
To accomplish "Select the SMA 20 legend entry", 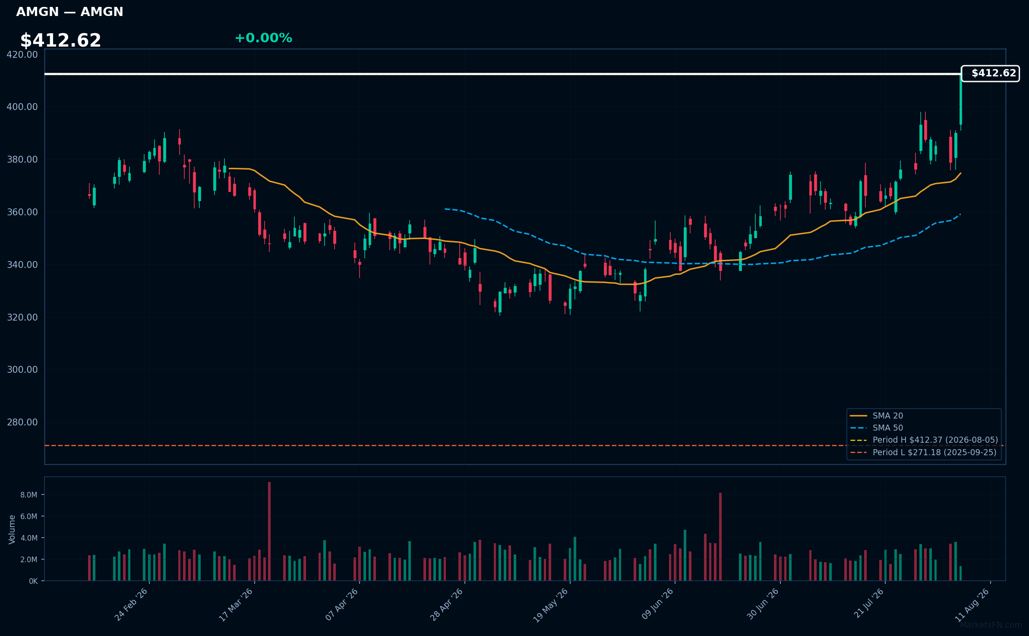I will coord(876,416).
